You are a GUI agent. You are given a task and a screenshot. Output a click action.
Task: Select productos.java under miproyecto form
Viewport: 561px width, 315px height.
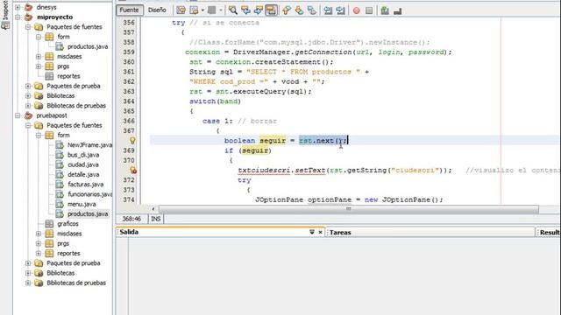(88, 46)
